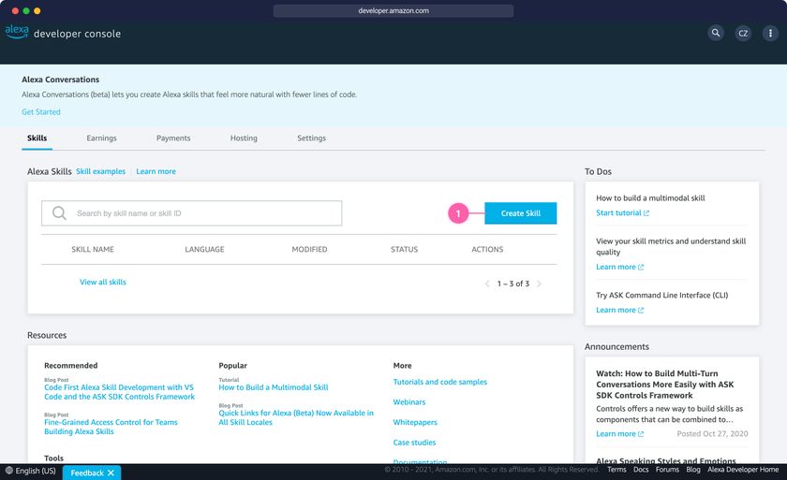The image size is (787, 480).
Task: Open Fine-Grained Access Control for Teams post
Action: (111, 427)
